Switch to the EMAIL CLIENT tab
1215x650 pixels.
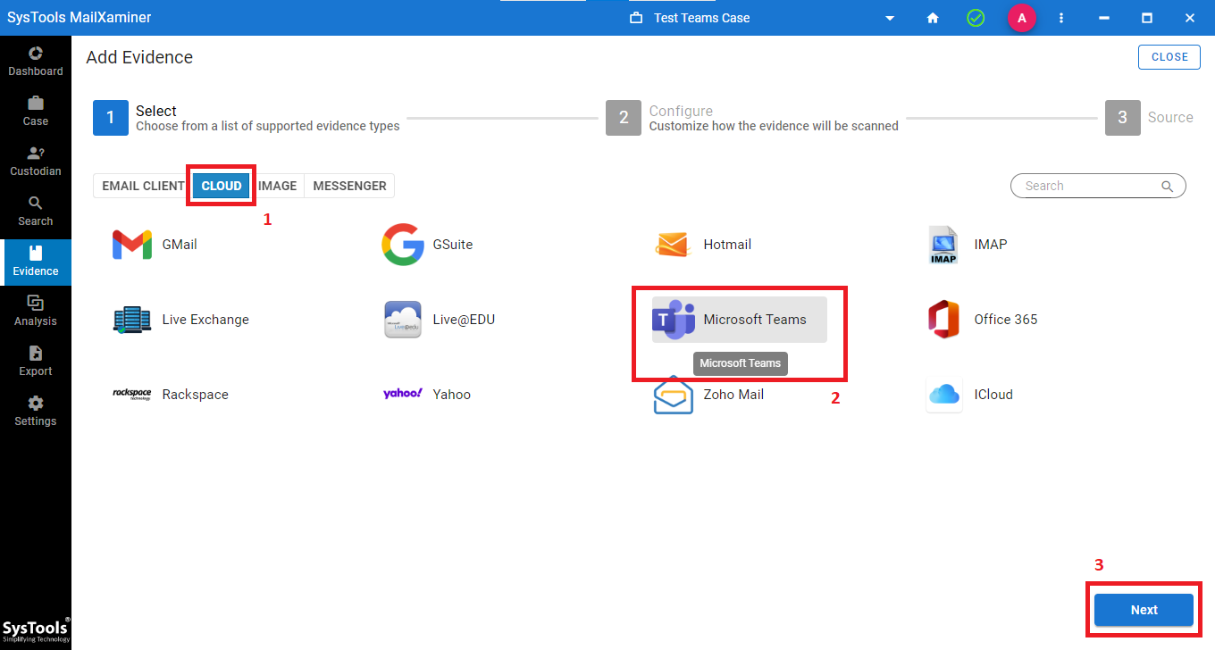tap(143, 186)
